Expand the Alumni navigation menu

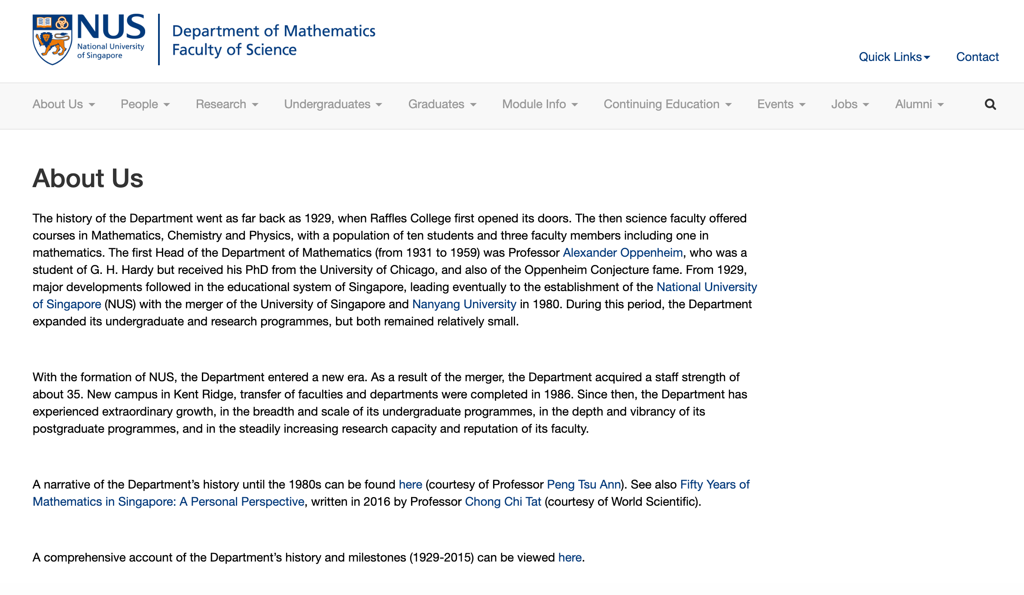pyautogui.click(x=919, y=104)
